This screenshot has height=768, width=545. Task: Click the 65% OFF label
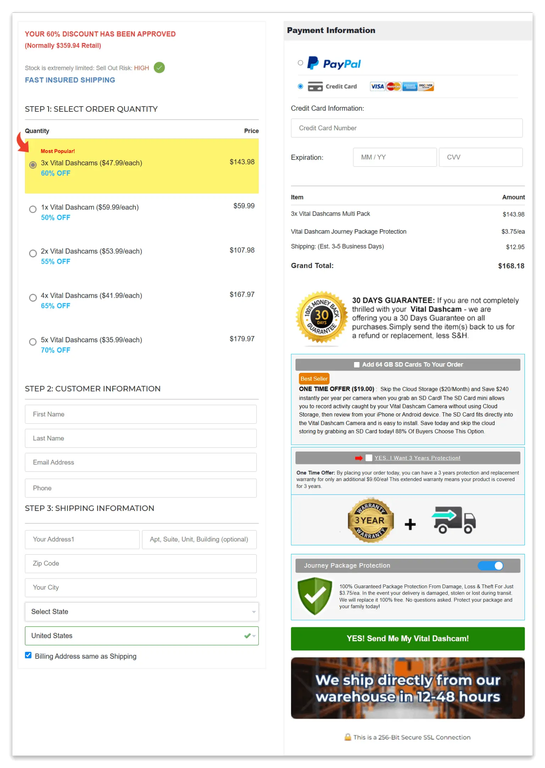click(x=55, y=306)
